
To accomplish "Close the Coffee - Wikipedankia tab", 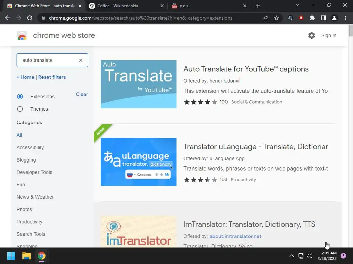I will tap(162, 6).
